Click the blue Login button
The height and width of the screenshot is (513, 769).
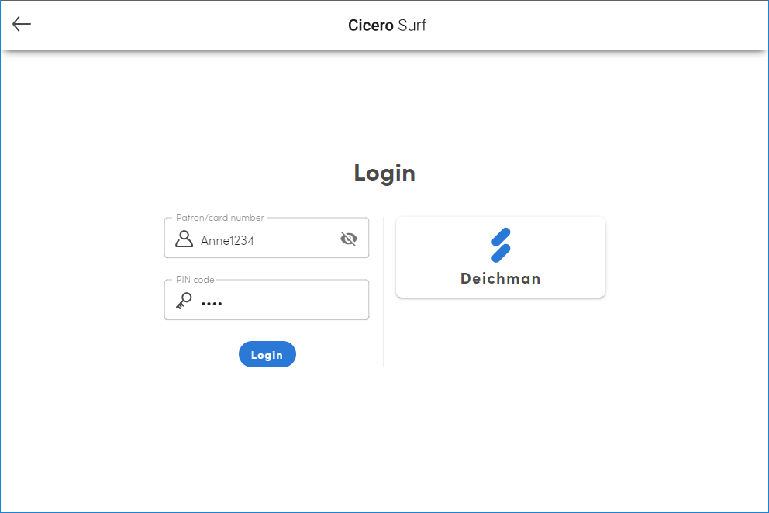(x=267, y=354)
